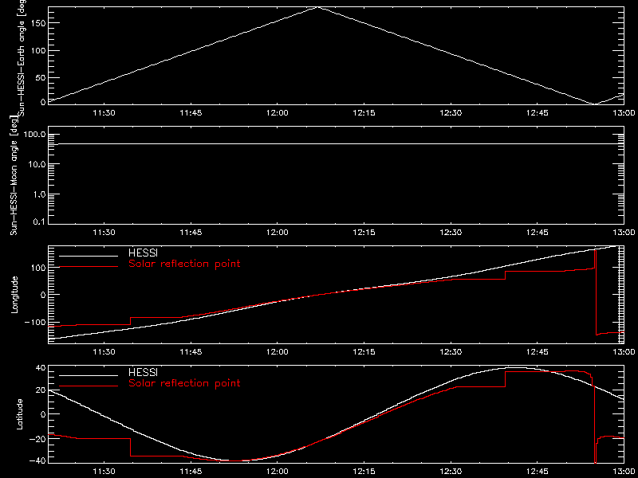638x478 pixels.
Task: Click the '0.1' tick on Moon angle axis
Action: tap(38, 222)
